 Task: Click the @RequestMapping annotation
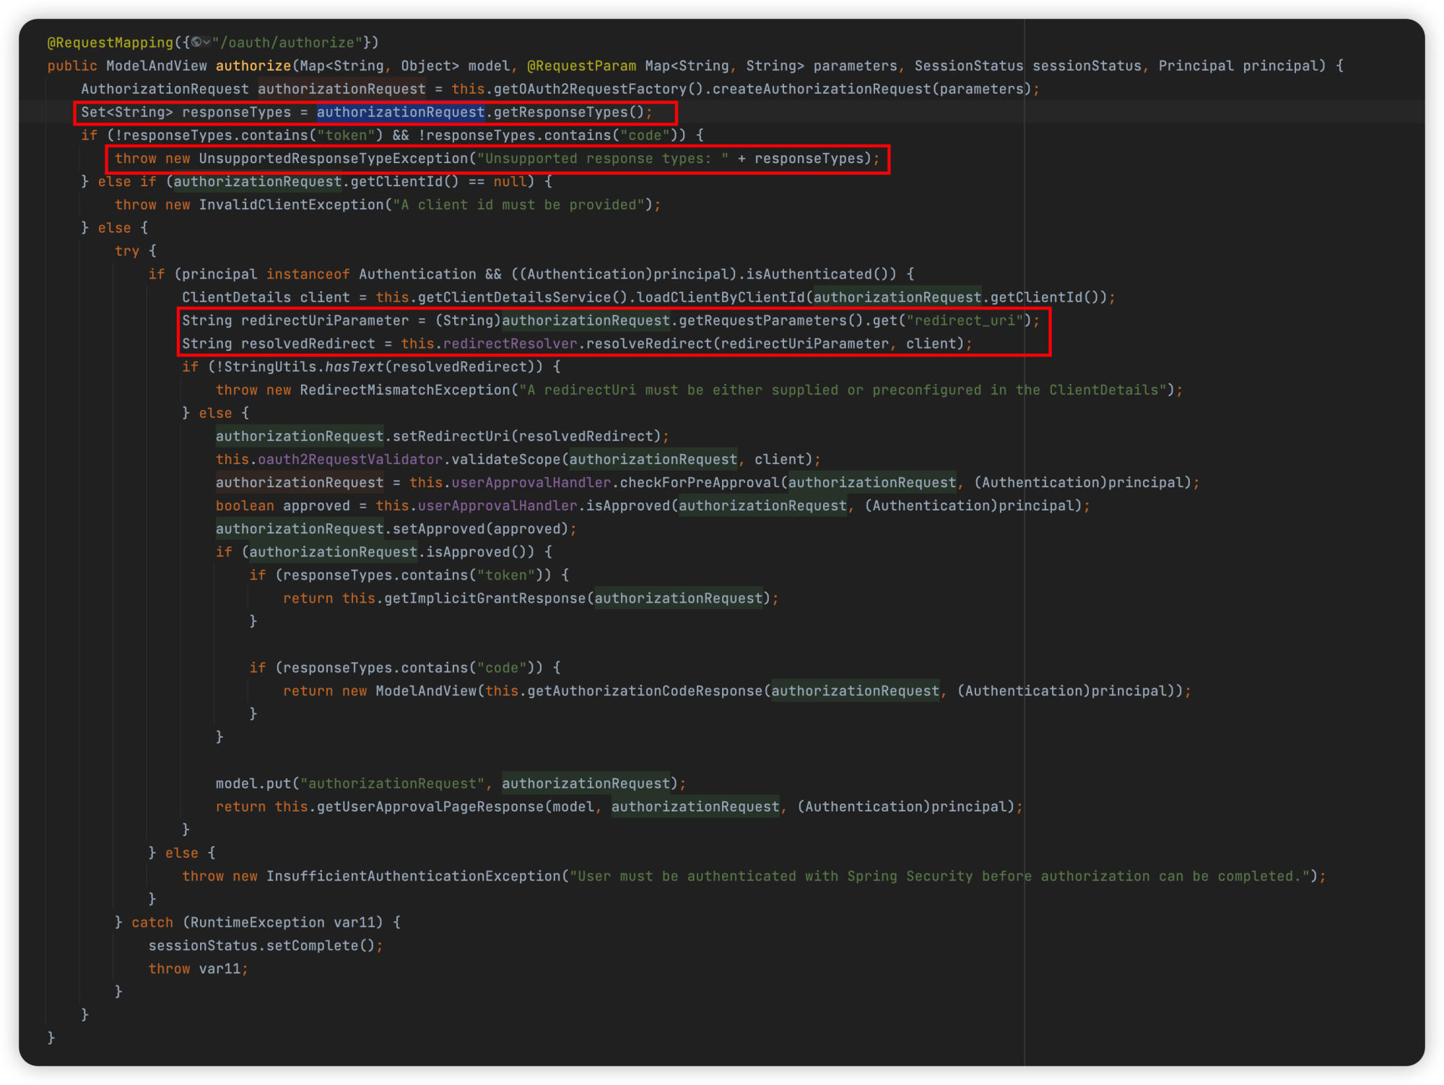tap(110, 43)
